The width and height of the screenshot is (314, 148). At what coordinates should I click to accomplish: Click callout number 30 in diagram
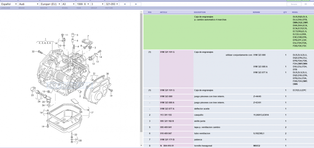click(x=107, y=74)
